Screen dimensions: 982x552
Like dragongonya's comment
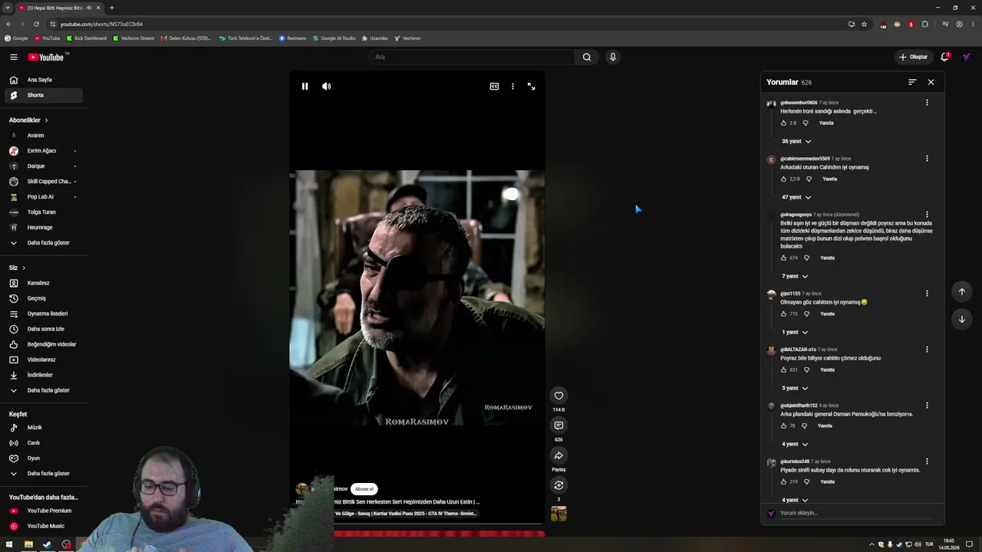coord(783,258)
